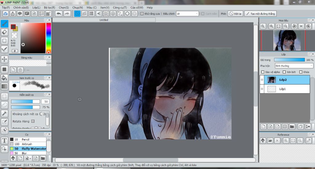
Task: Select the rectangular Selection tool
Action: (4, 96)
